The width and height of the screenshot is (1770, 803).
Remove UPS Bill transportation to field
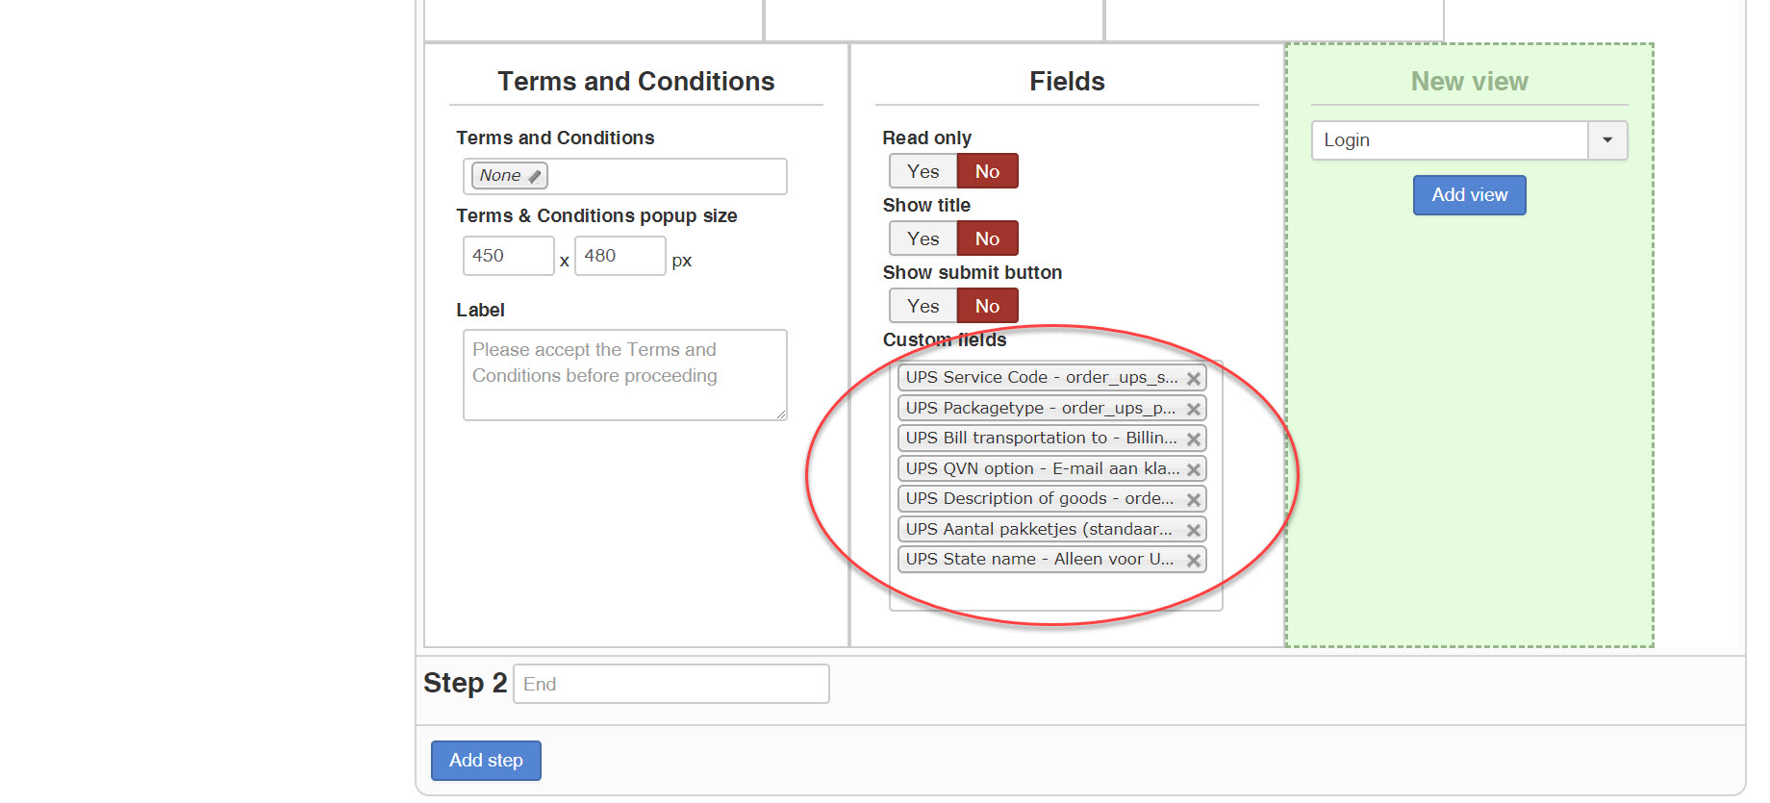(x=1193, y=439)
